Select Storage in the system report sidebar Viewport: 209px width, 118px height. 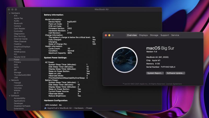pos(18,73)
